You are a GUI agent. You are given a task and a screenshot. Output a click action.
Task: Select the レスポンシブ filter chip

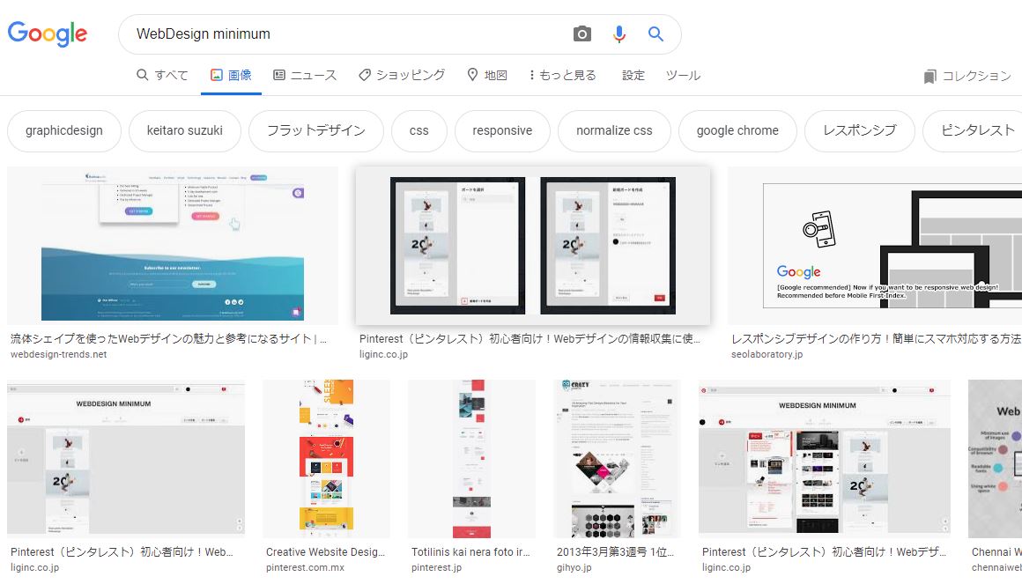(x=860, y=130)
